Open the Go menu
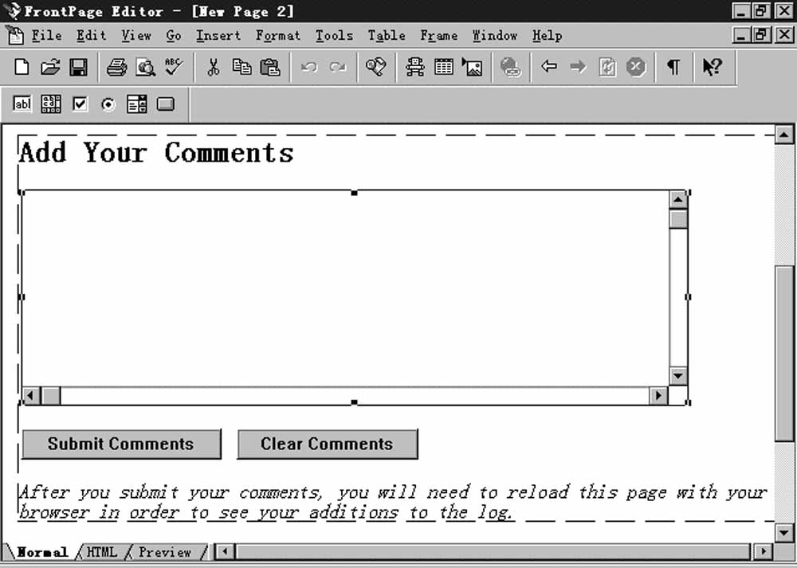Screen dimensions: 797x568 tap(173, 36)
